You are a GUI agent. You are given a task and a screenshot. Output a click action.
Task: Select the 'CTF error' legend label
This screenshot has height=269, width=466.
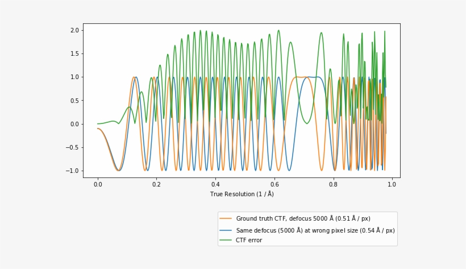pyautogui.click(x=249, y=241)
